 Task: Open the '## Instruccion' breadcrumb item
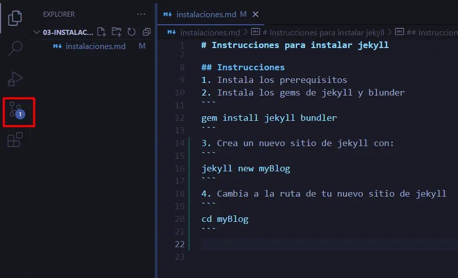pyautogui.click(x=432, y=33)
